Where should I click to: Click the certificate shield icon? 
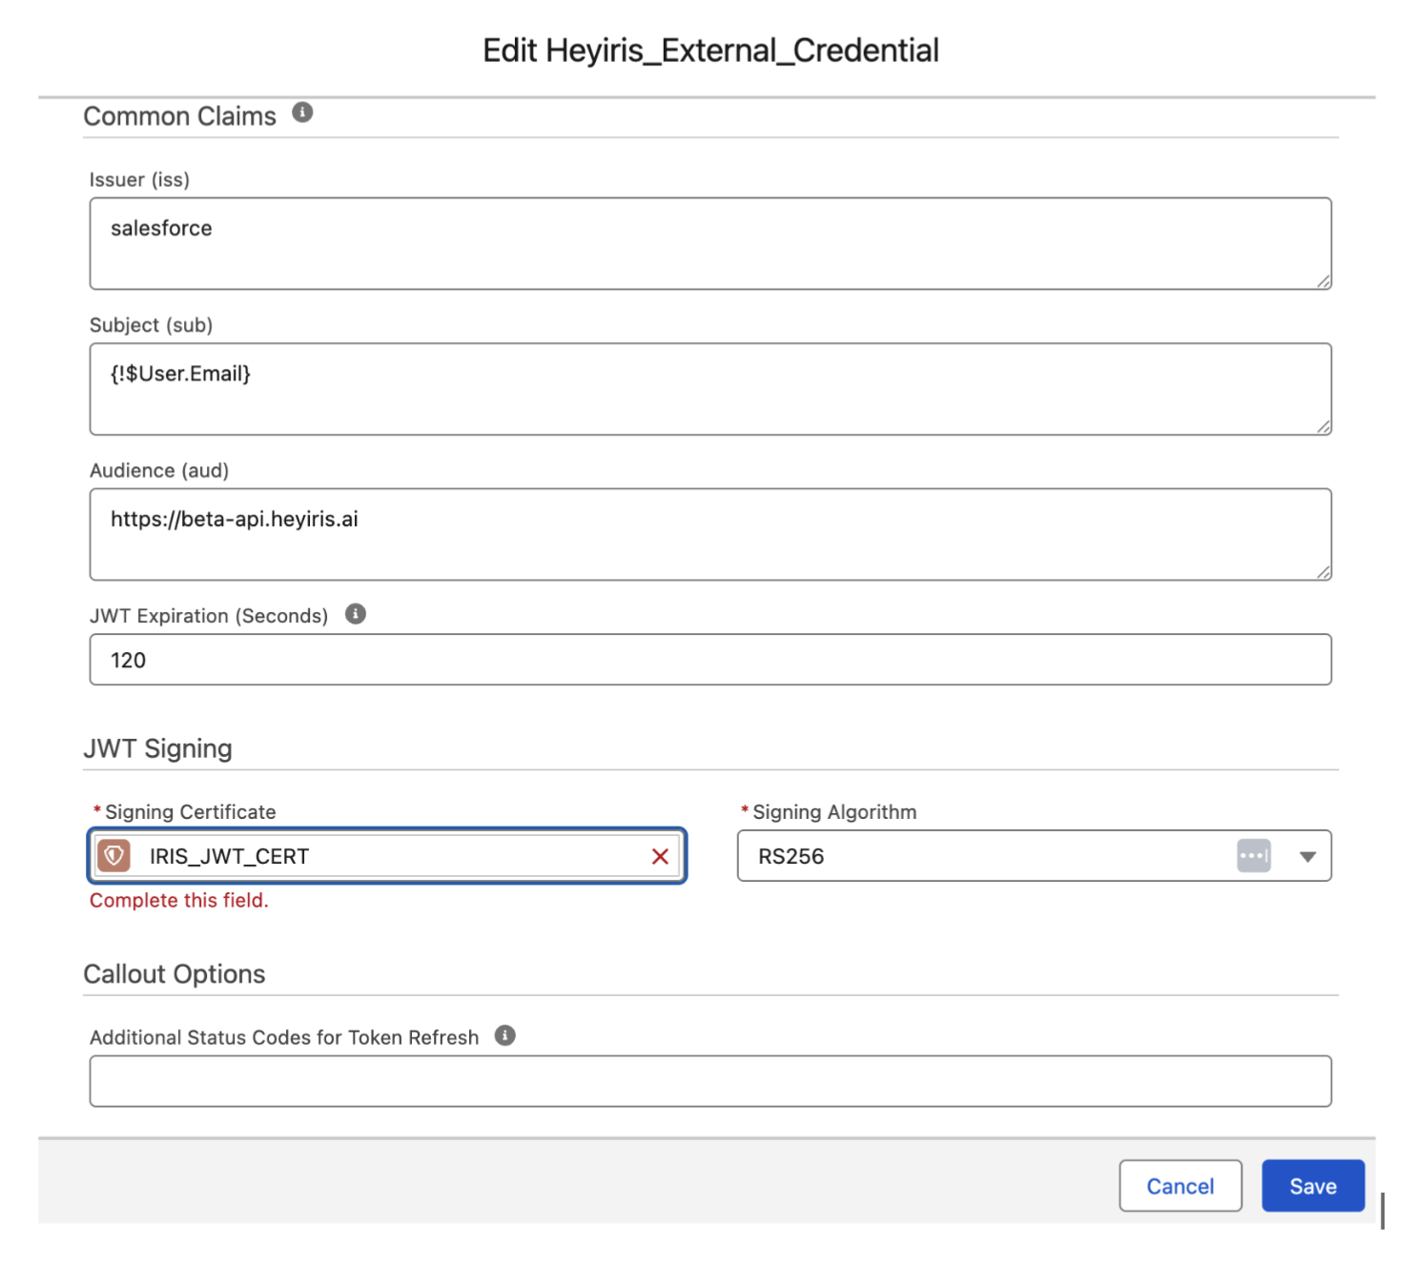coord(114,856)
